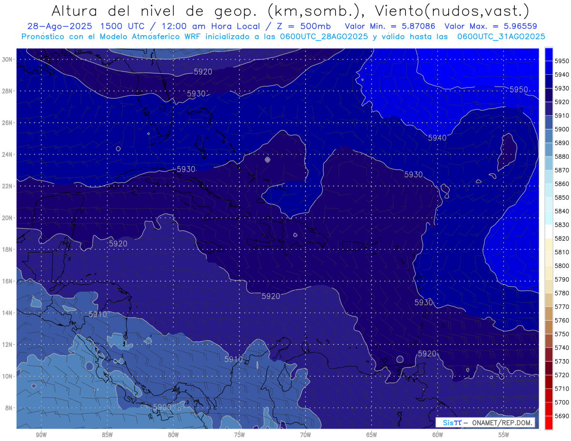
Task: Click the 5930 value on the color scale
Action: point(561,88)
